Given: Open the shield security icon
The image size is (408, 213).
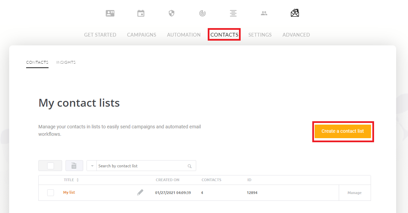Looking at the screenshot, I should (171, 13).
